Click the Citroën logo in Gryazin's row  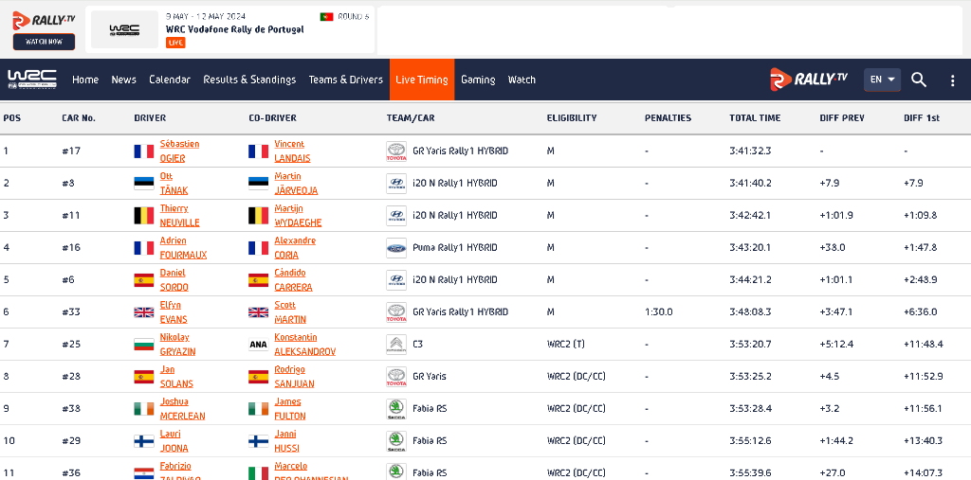coord(395,345)
